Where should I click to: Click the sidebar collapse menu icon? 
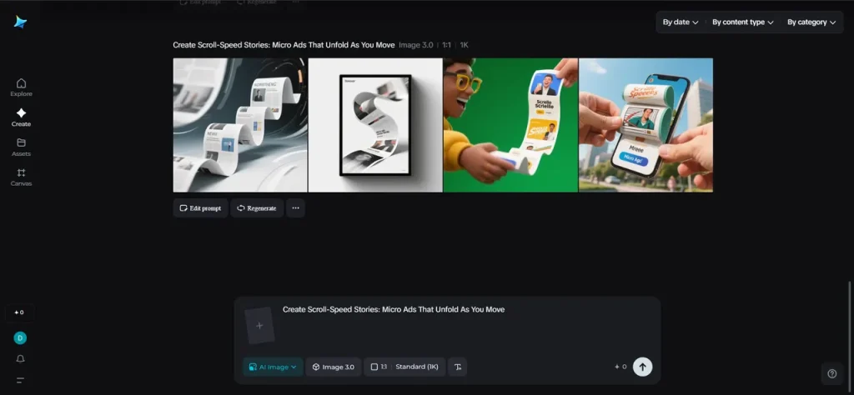21,380
